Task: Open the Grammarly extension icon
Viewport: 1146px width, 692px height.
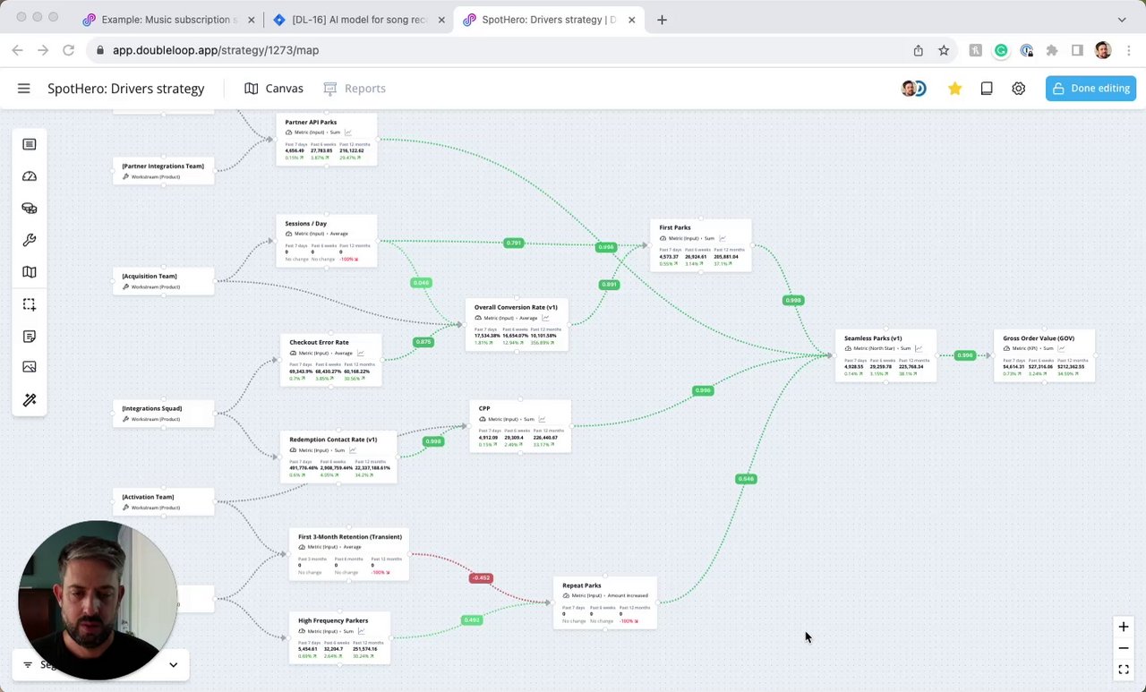Action: pos(1001,51)
